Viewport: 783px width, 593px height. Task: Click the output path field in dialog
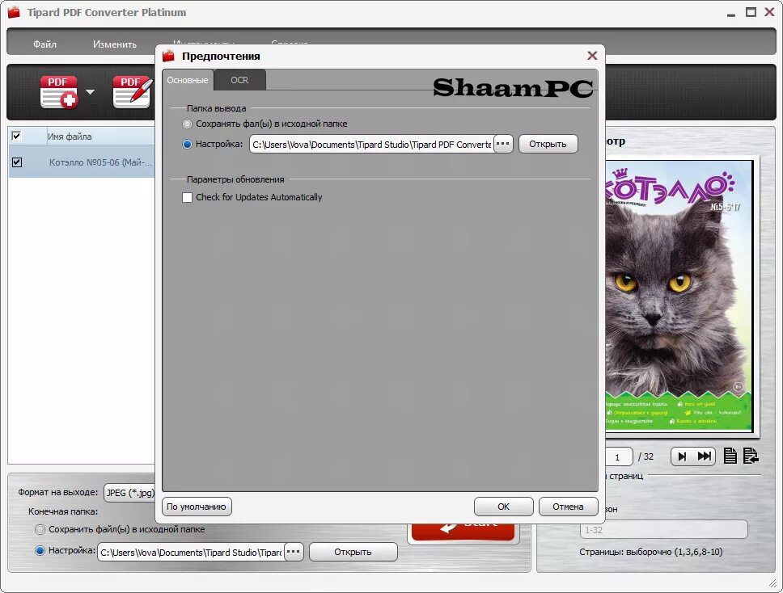click(x=371, y=144)
